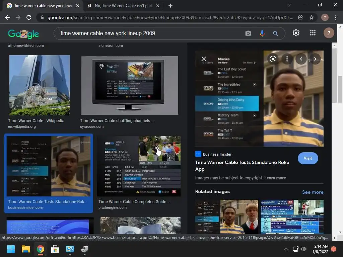
Task: Show the next image in the preview
Action: coord(315,59)
